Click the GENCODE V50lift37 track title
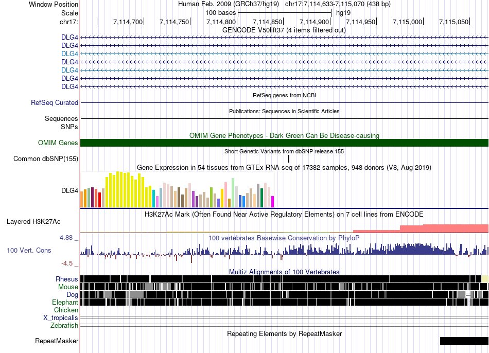489x353 pixels. [x=284, y=30]
